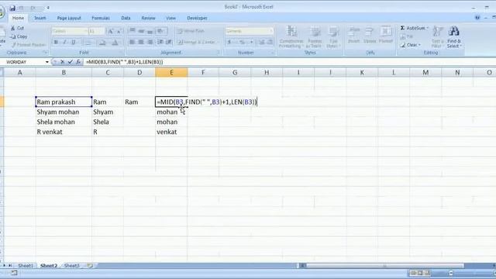
Task: Open the Borders button
Action: pos(89,42)
